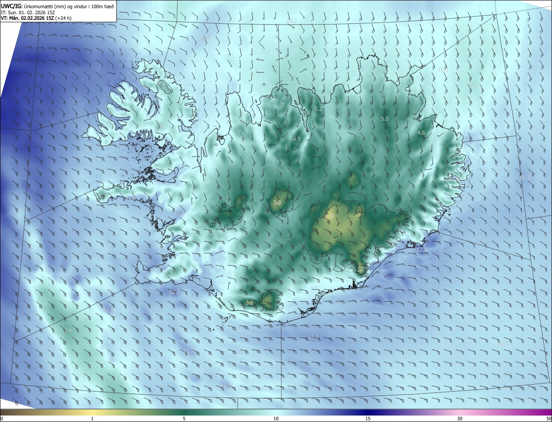Click the 3.2 value label on the map
Screen dimensions: 552x422
(x=249, y=302)
